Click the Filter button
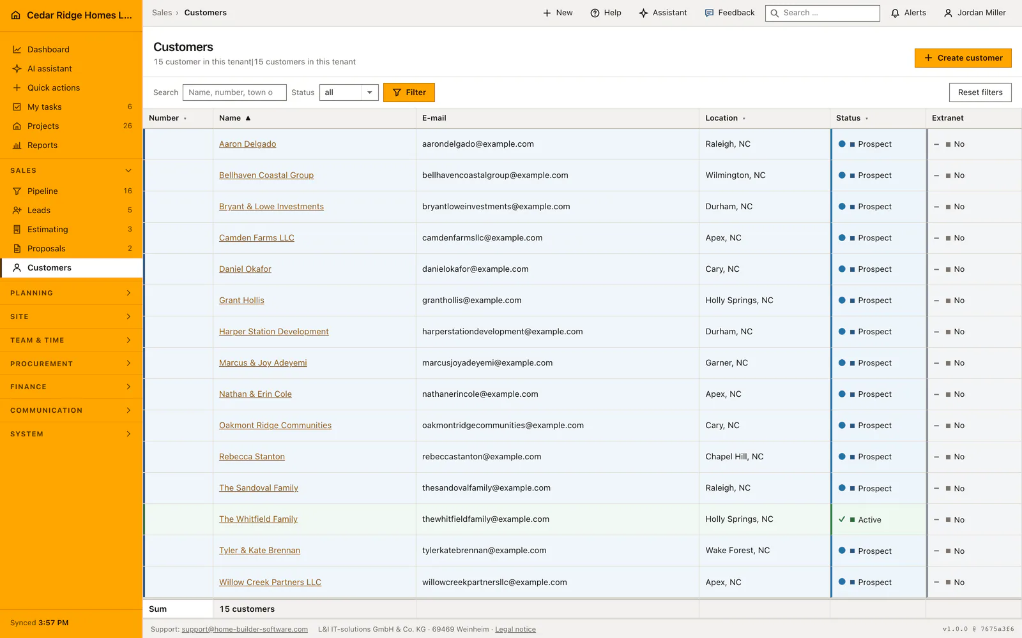This screenshot has height=638, width=1022. [x=409, y=93]
